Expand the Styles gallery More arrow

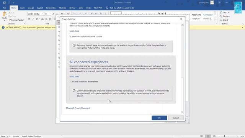click(x=215, y=19)
